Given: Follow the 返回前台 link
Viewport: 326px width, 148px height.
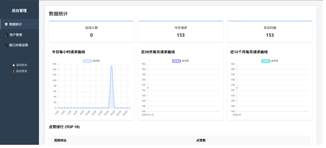Looking at the screenshot, I should (x=20, y=65).
